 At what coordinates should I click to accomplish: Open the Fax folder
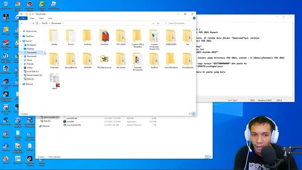pos(188,38)
